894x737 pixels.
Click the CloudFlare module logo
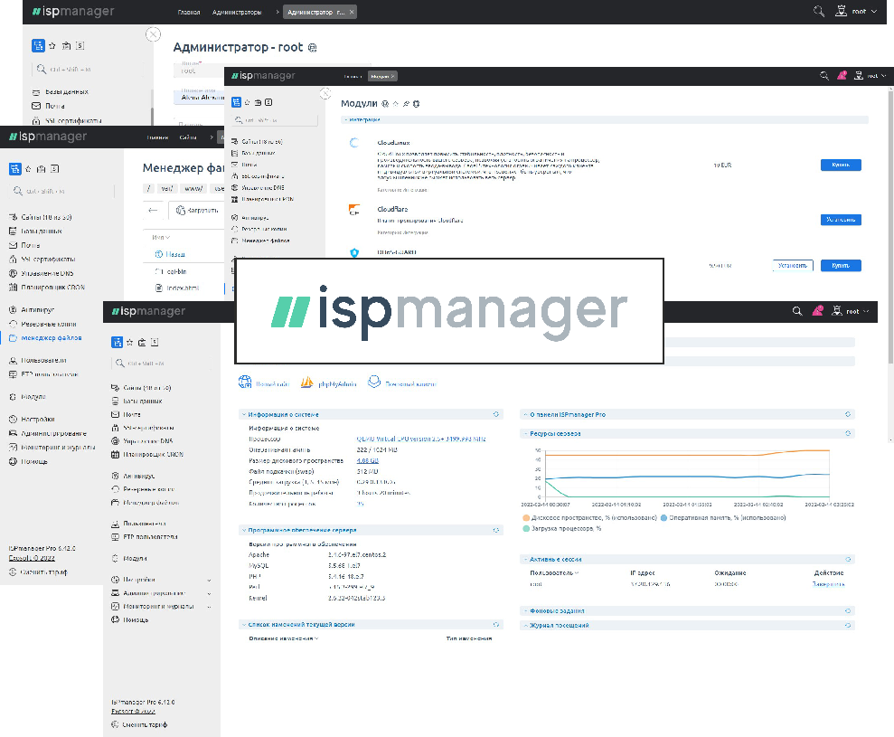coord(354,210)
